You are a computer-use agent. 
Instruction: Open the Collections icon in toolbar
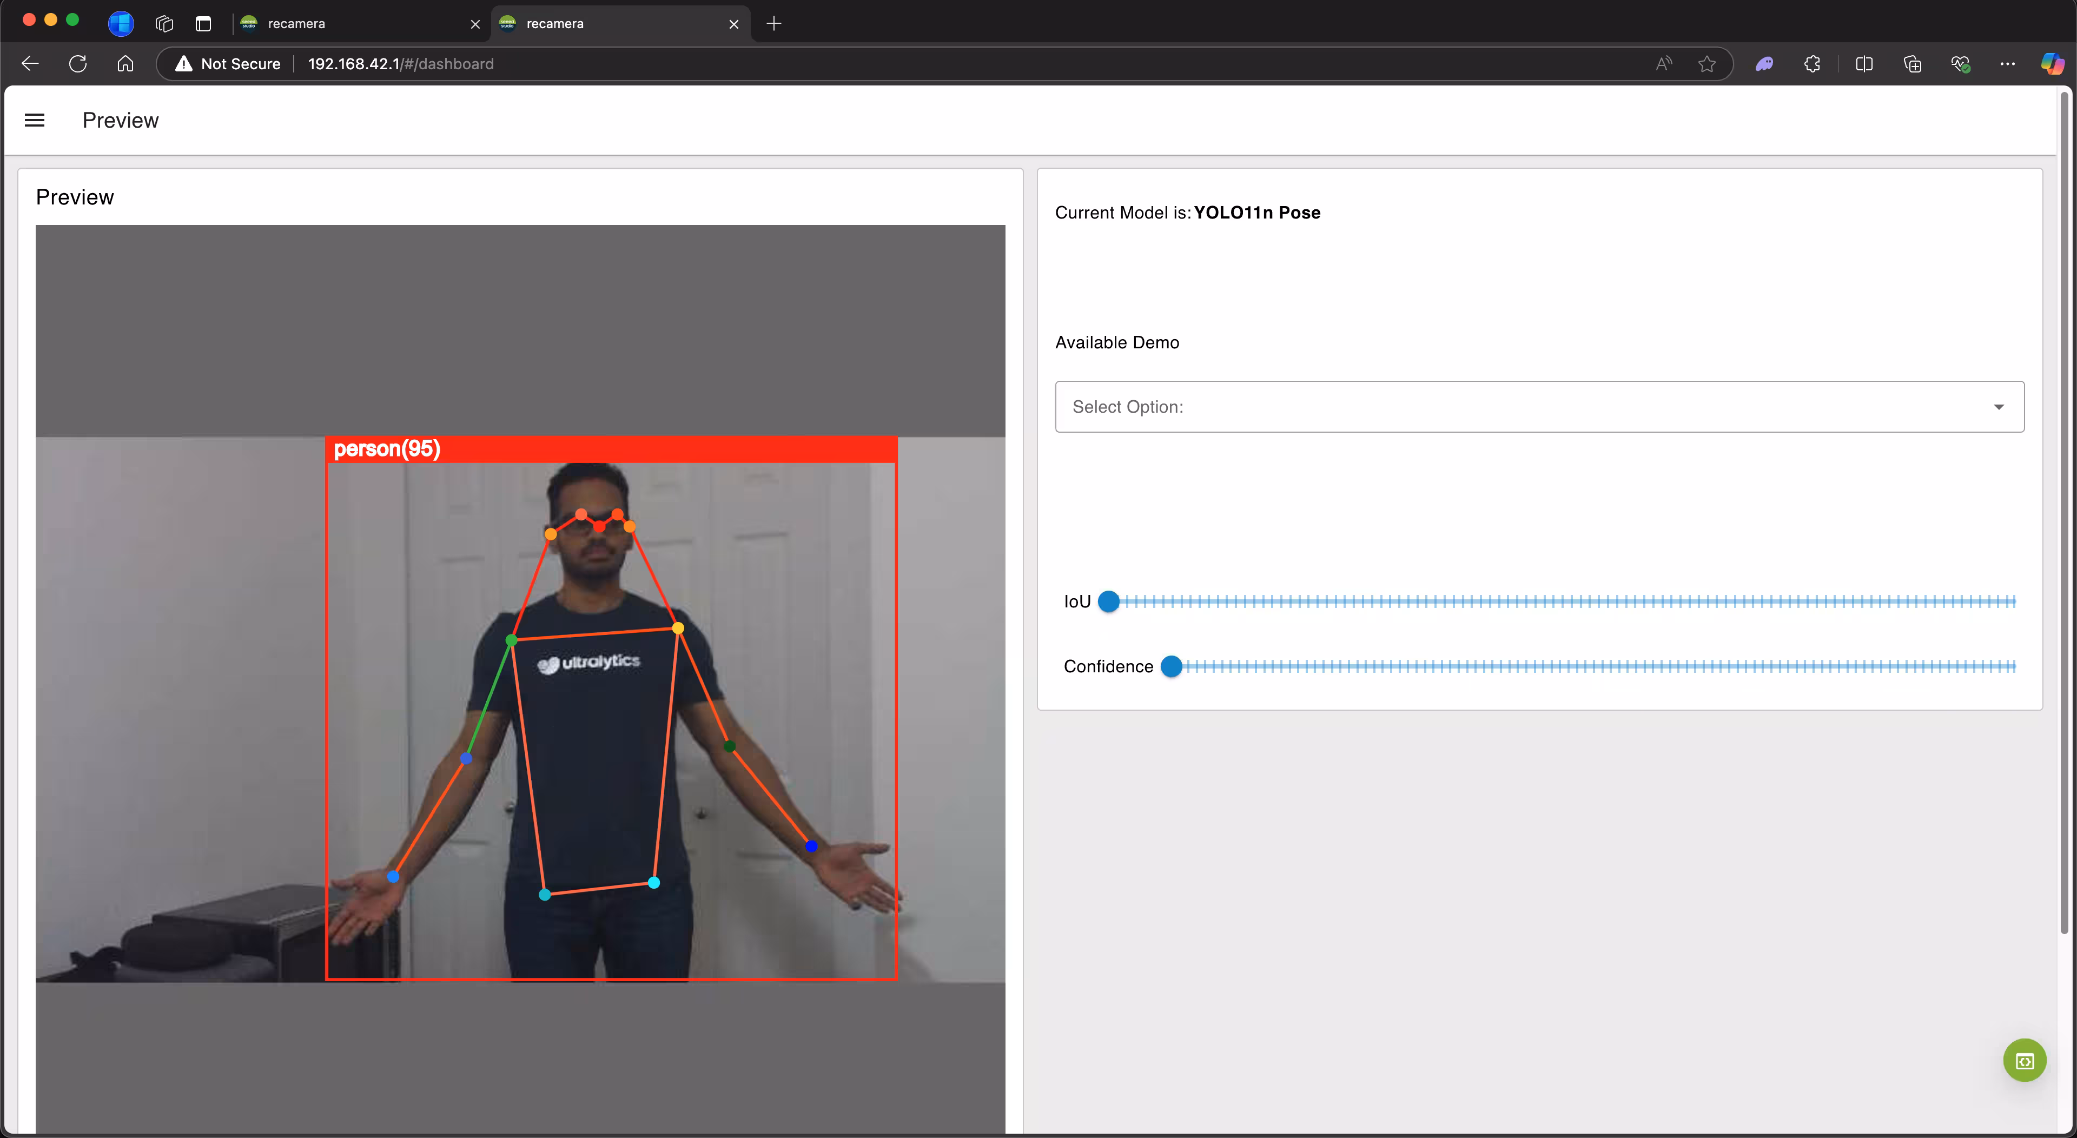click(x=1911, y=64)
